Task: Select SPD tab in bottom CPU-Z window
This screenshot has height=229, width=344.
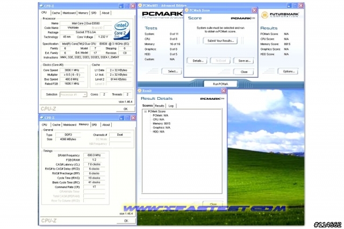Action: tap(95, 125)
